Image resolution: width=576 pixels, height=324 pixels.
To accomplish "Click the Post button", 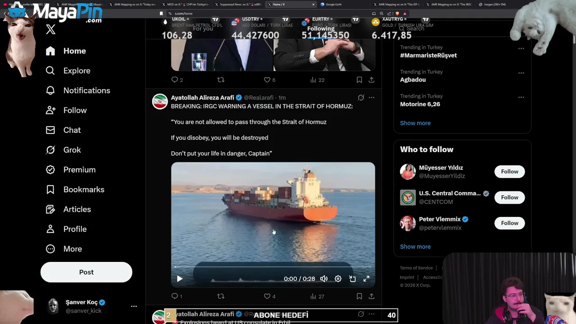I will point(86,272).
